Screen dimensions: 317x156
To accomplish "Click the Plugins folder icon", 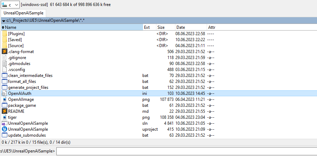I will [5, 34].
